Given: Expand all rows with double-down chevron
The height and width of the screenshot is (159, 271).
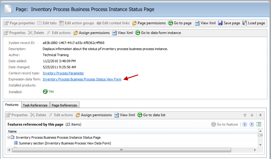Looking at the screenshot, I should 245,124.
